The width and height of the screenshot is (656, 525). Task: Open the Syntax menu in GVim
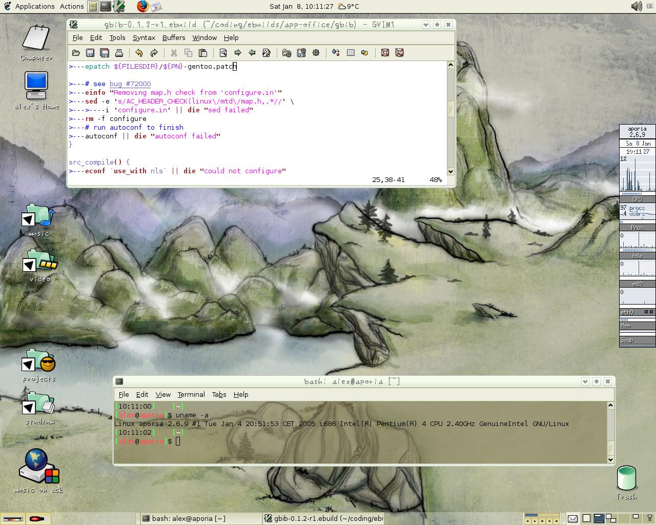point(143,37)
